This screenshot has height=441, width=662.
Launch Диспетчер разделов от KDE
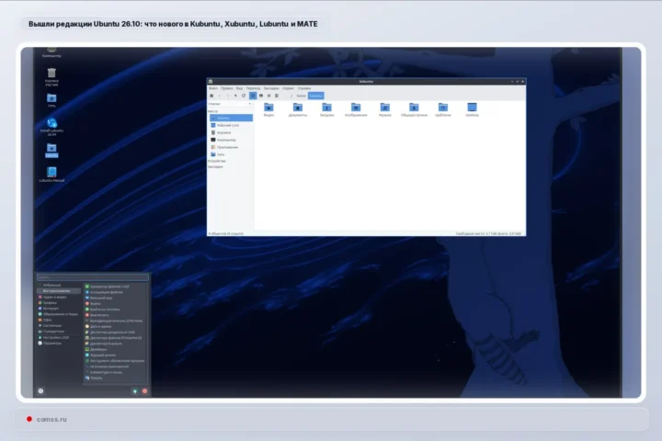coord(115,333)
